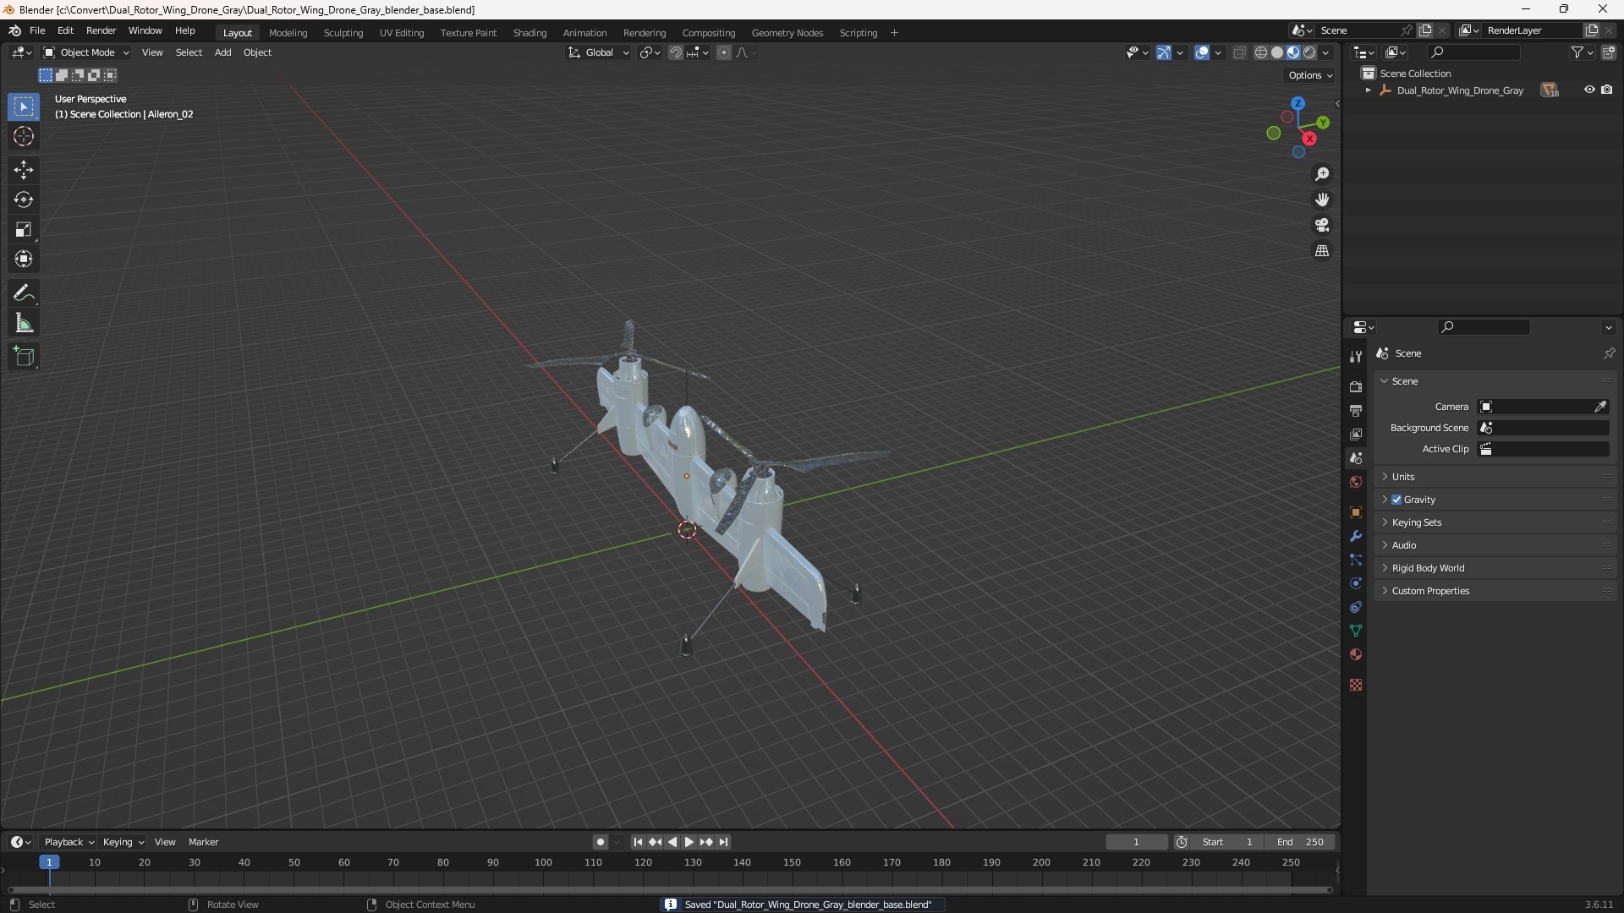
Task: Open the viewport Options dropdown
Action: [1310, 75]
